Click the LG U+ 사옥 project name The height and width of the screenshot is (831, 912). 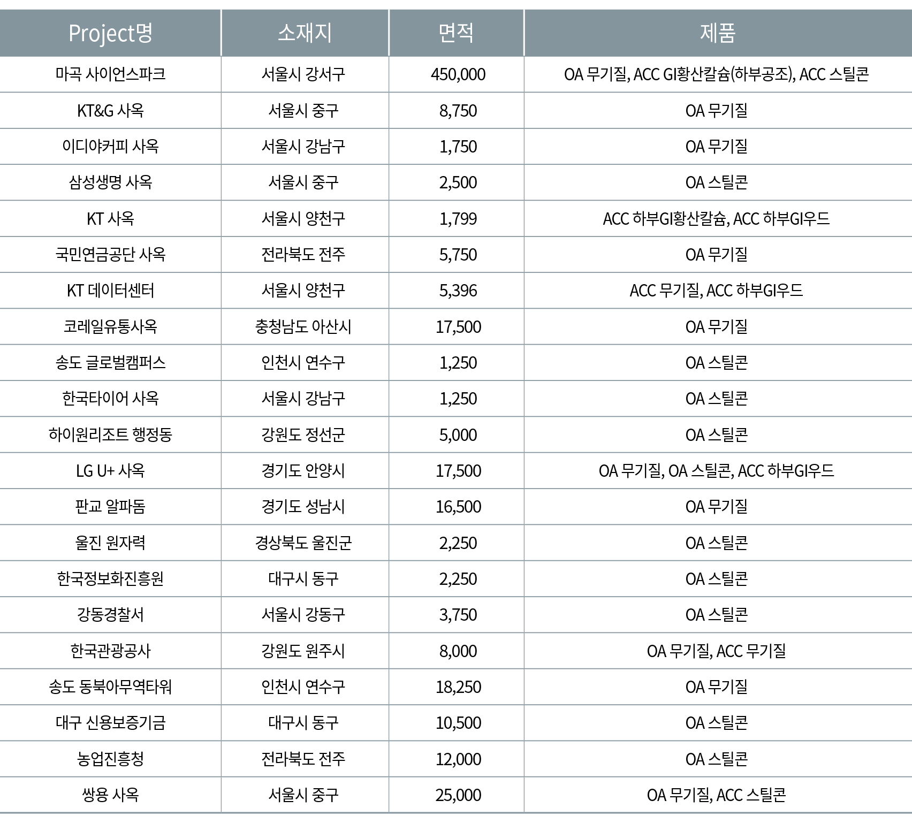(x=110, y=470)
